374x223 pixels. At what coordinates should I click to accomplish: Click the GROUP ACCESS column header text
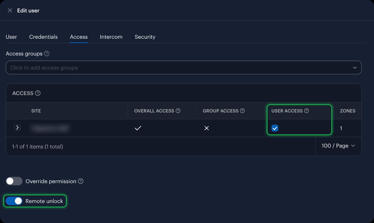(221, 111)
